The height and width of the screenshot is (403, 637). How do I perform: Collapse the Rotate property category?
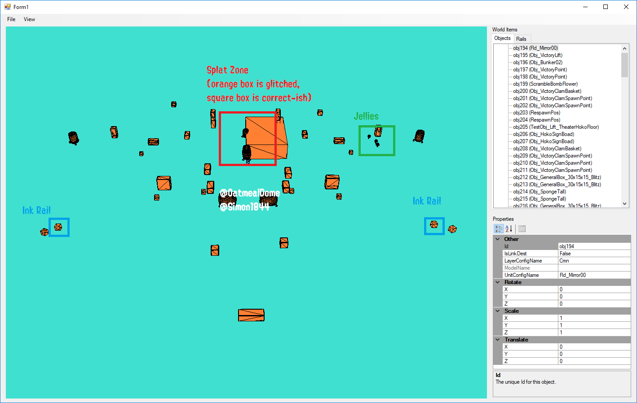click(498, 282)
